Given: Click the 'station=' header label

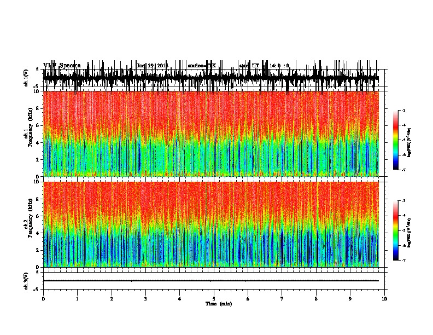Looking at the screenshot, I should coord(197,66).
